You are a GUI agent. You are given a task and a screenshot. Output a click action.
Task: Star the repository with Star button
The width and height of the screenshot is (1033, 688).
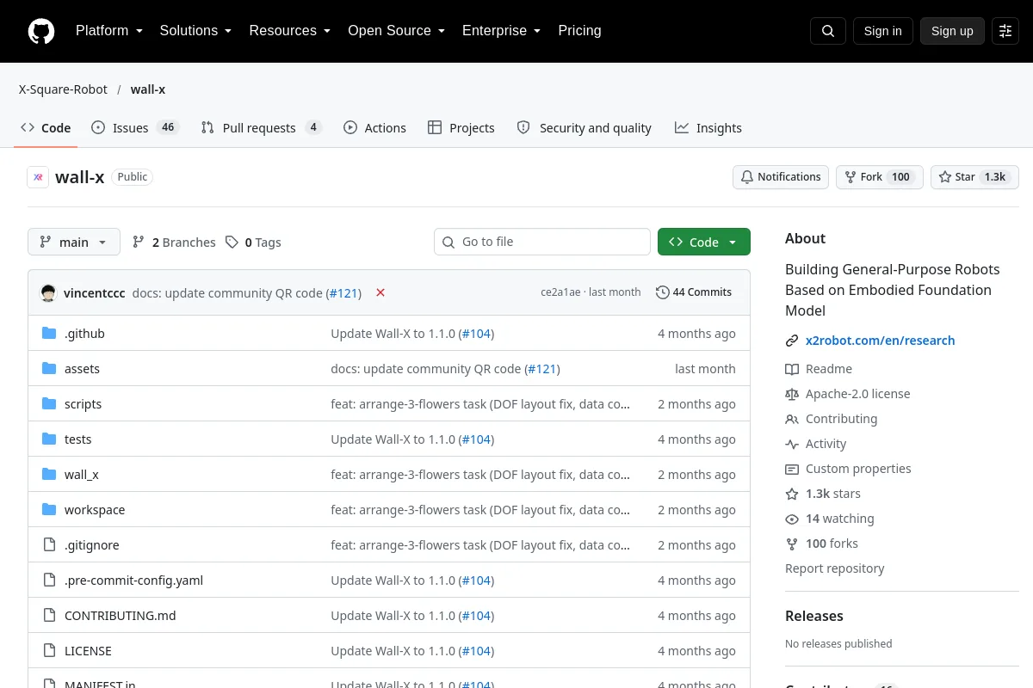pyautogui.click(x=974, y=177)
